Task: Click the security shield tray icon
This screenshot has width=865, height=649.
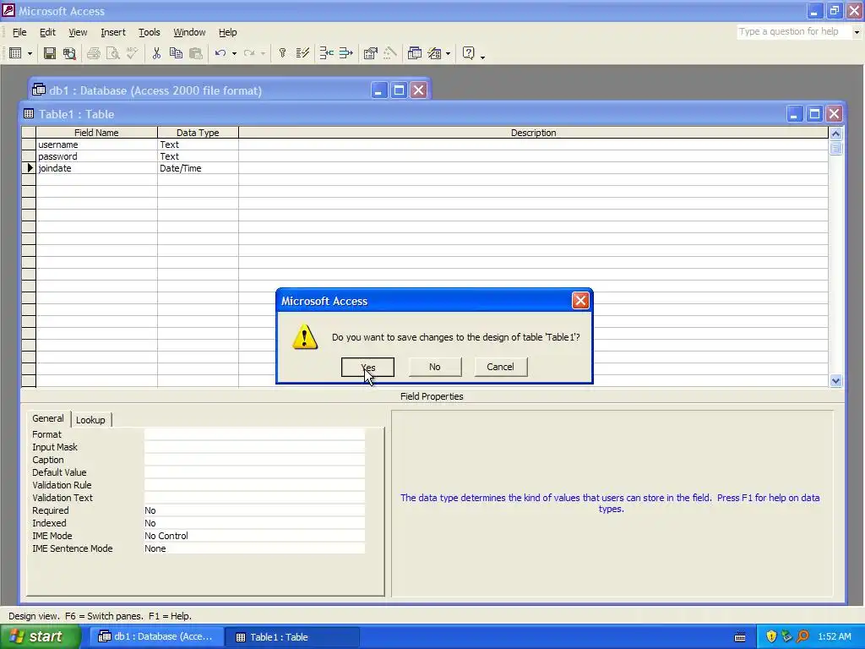Action: coord(771,637)
